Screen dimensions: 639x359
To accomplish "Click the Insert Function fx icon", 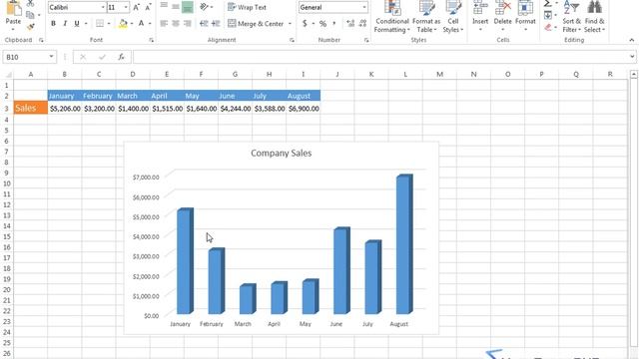I will (x=121, y=57).
